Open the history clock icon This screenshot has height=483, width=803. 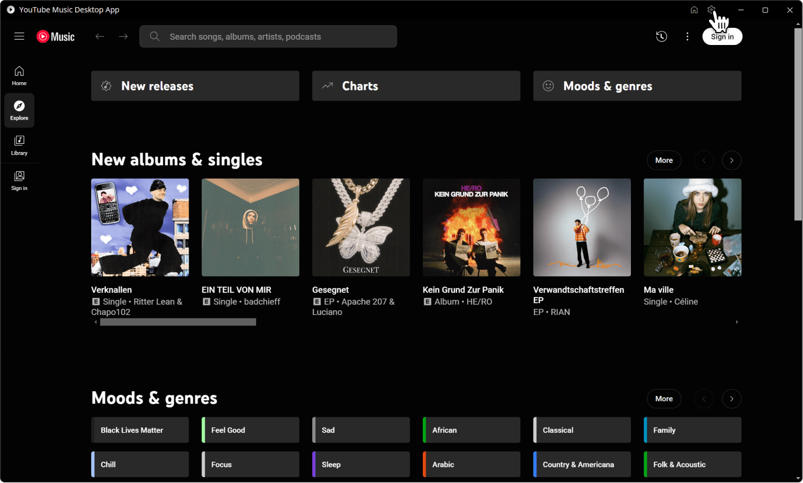(662, 37)
